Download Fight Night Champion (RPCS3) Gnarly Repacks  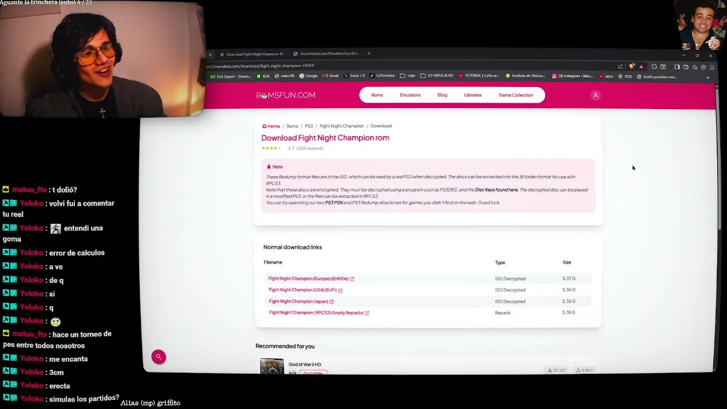319,313
